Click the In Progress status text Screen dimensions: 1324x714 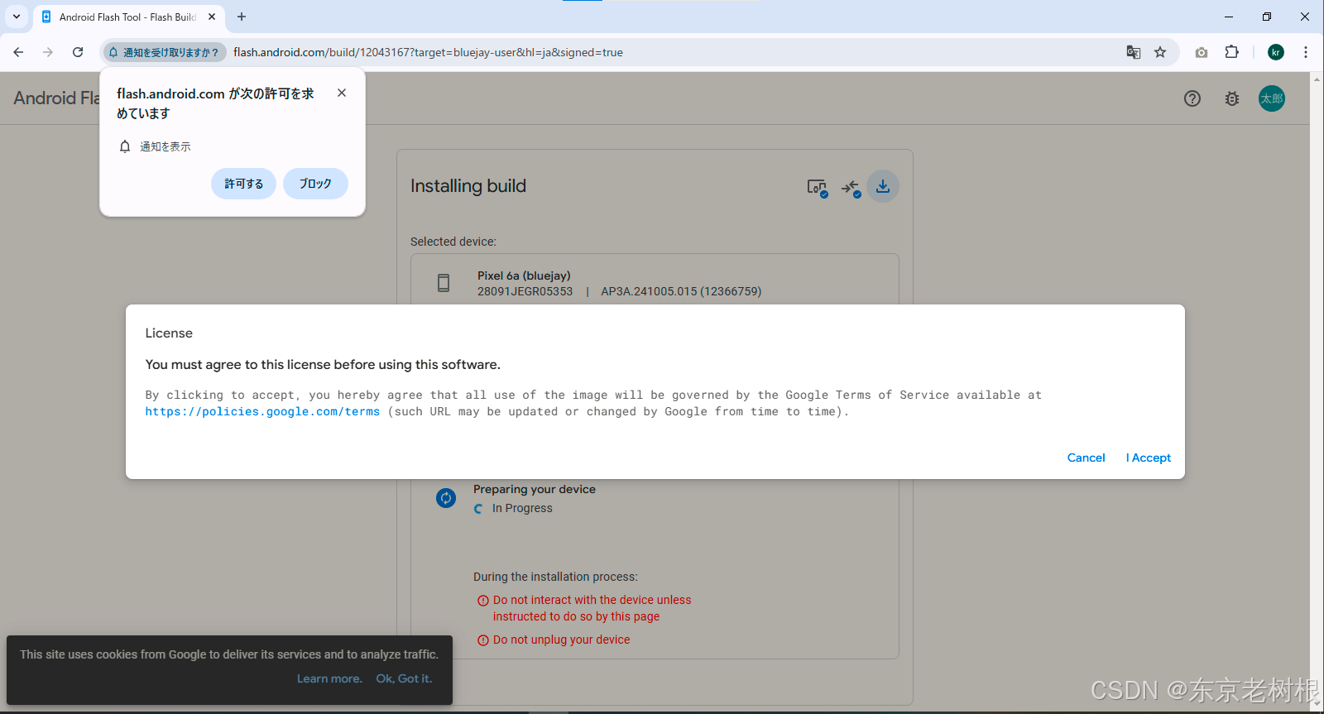click(x=522, y=508)
